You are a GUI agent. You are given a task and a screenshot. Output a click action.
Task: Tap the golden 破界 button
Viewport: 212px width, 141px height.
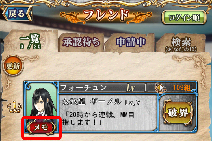pyautogui.click(x=178, y=113)
